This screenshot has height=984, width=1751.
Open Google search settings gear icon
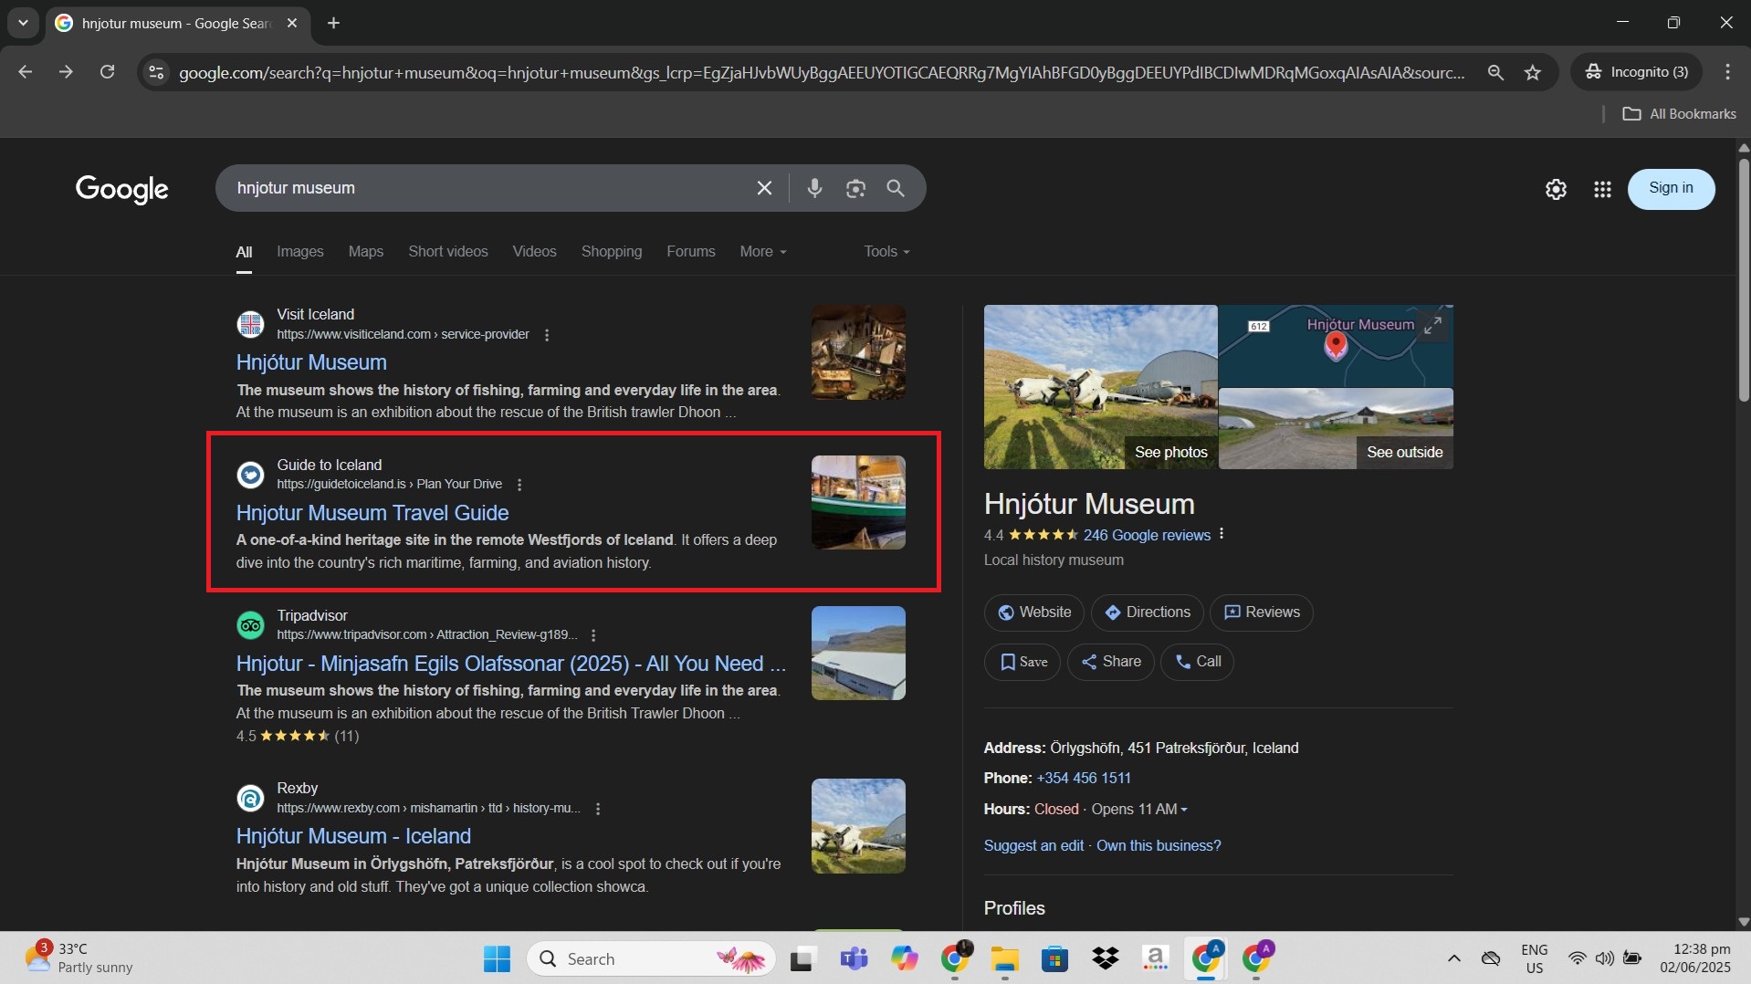(1555, 189)
